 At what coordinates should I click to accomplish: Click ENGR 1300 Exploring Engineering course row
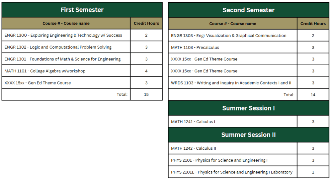pyautogui.click(x=63, y=35)
